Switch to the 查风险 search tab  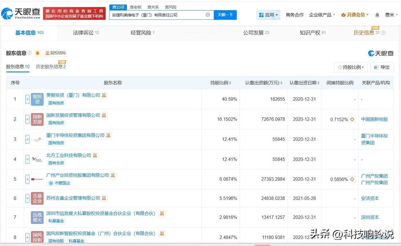(171, 7)
